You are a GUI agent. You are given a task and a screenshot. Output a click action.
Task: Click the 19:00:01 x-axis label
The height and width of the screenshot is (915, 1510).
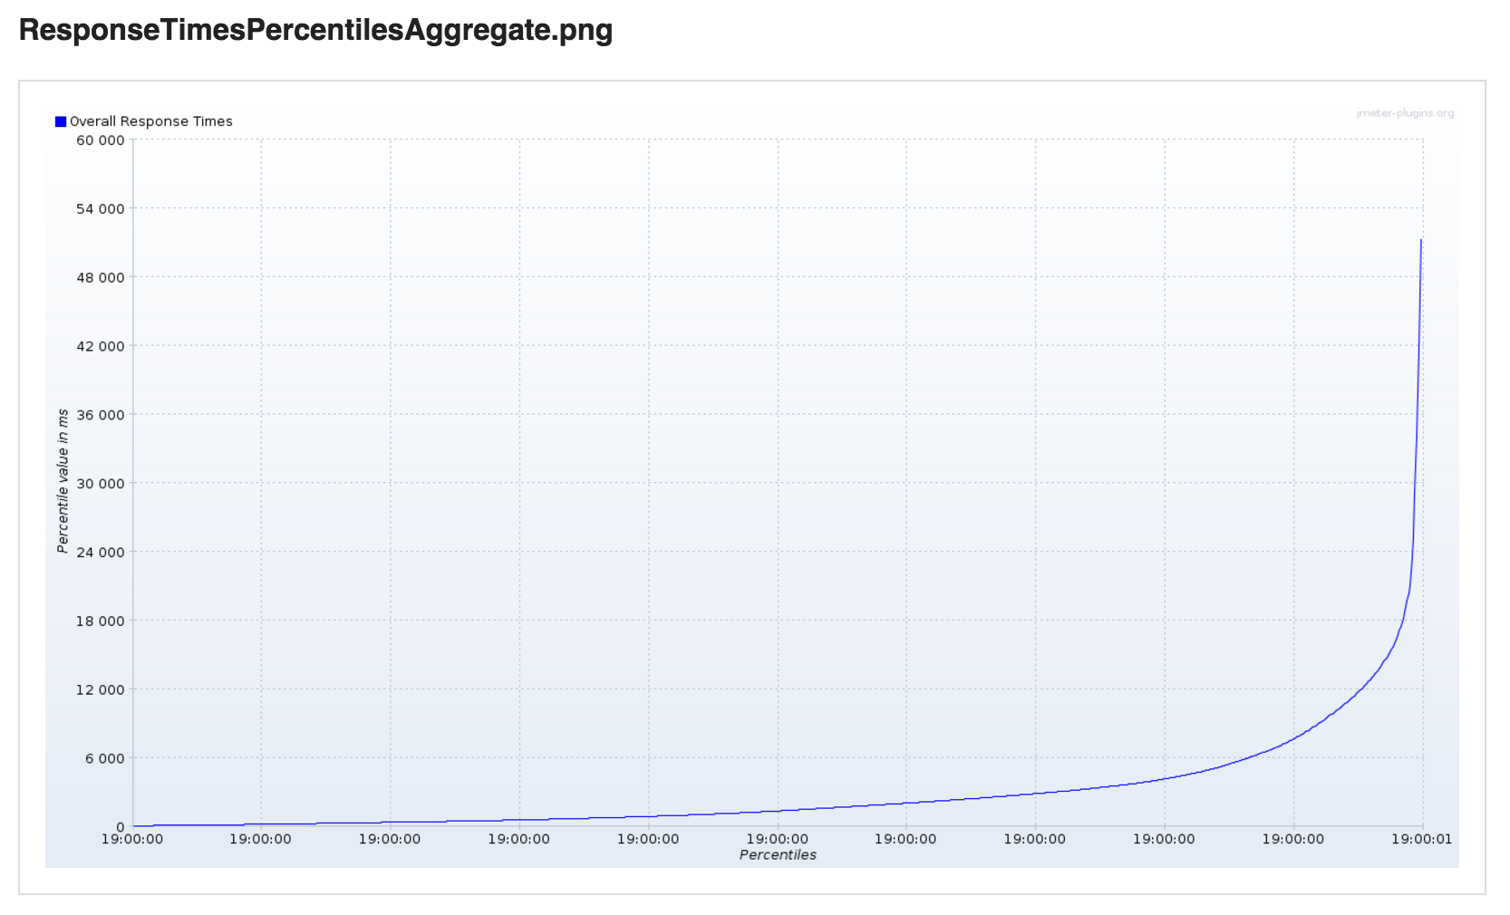click(1422, 839)
